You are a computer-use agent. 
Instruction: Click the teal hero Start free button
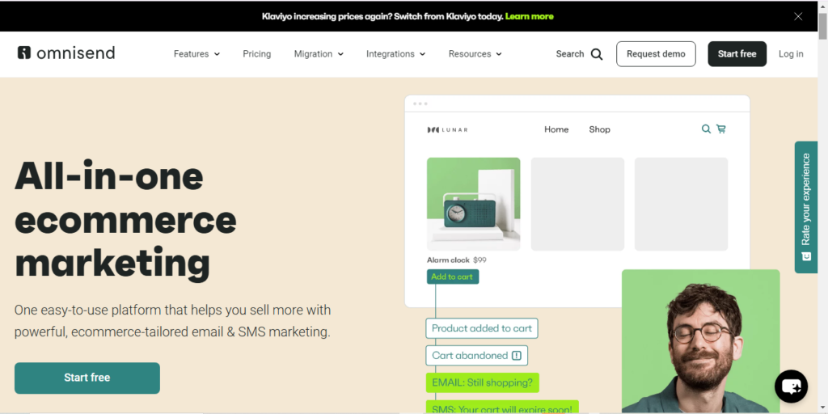[x=87, y=378]
